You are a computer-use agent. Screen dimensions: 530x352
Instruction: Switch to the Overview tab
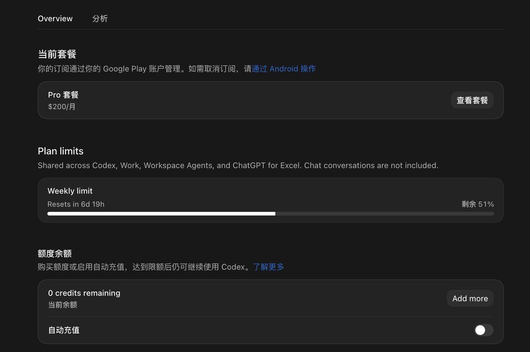55,19
